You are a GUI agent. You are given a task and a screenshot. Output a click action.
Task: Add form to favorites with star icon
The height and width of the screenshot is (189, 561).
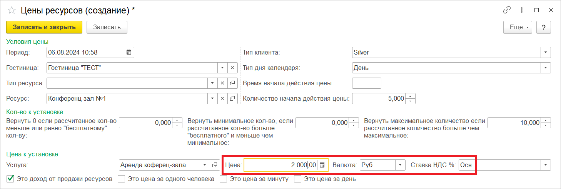[x=12, y=10]
